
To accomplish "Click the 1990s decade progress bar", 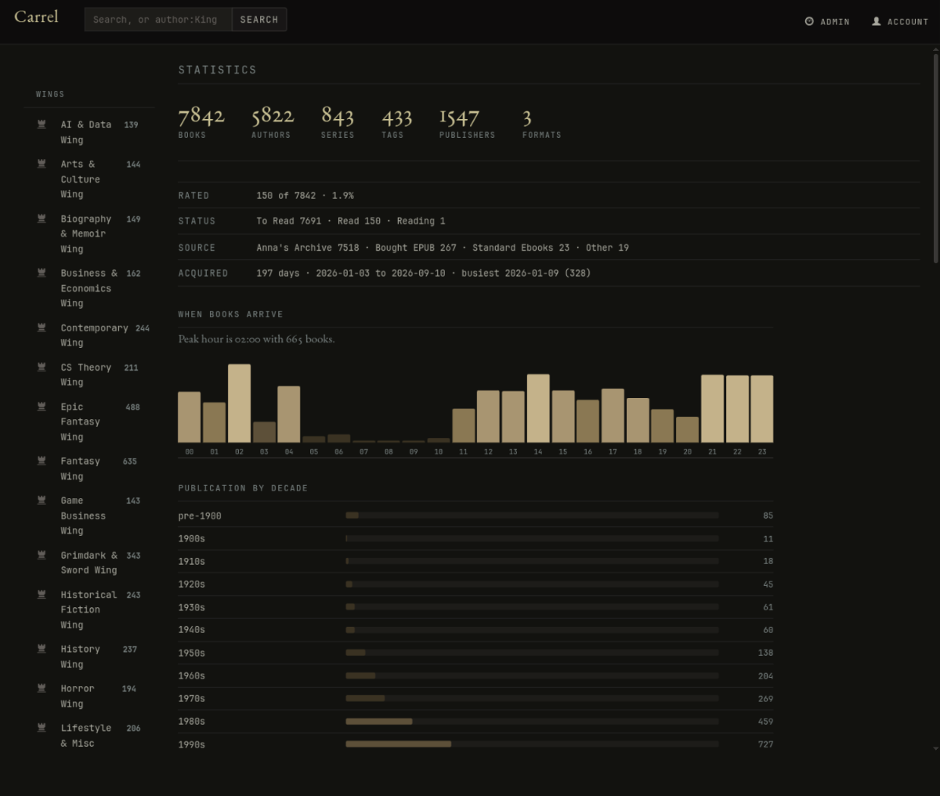I will pos(532,744).
